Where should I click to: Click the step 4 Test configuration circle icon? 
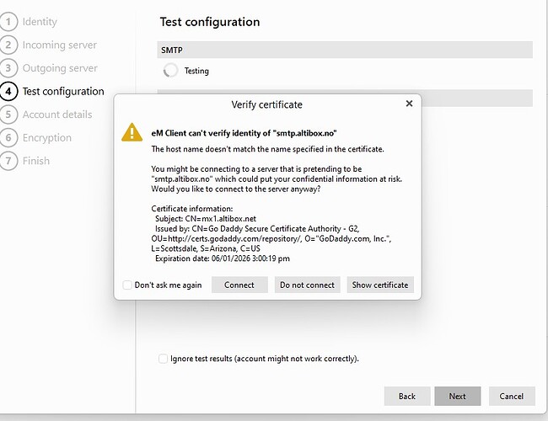click(x=8, y=92)
